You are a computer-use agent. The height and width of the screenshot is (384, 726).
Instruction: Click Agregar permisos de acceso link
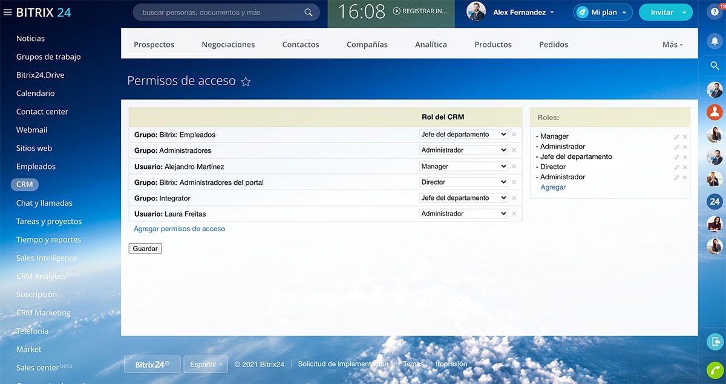click(x=179, y=229)
